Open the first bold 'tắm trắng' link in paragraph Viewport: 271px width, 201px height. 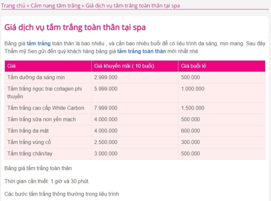click(x=38, y=44)
